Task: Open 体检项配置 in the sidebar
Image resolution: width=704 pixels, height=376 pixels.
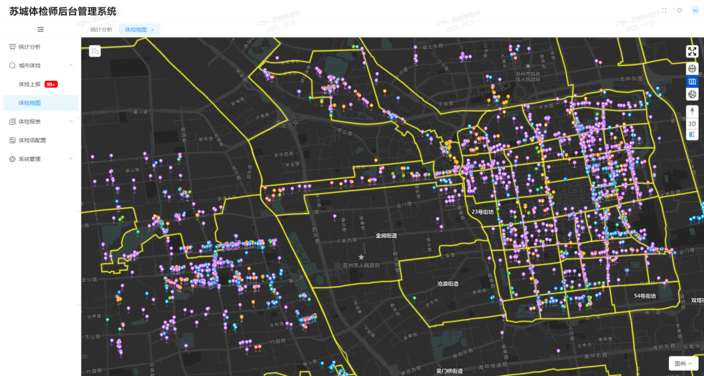Action: pos(33,141)
